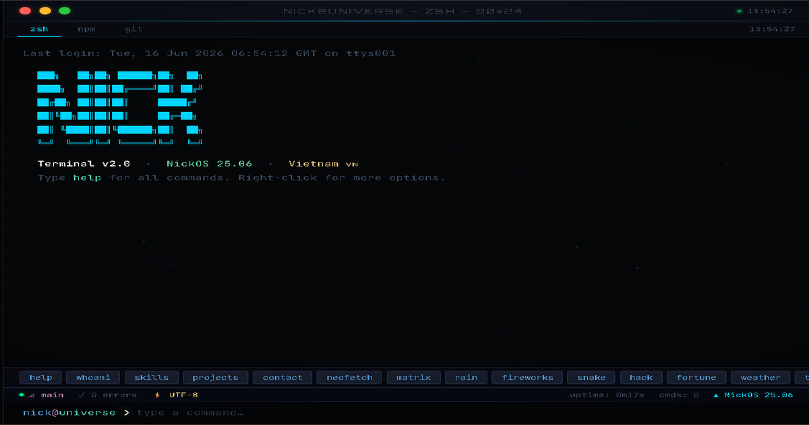The image size is (809, 425).
Task: Click the green 'NickOS 25.06' banner text
Action: 210,164
